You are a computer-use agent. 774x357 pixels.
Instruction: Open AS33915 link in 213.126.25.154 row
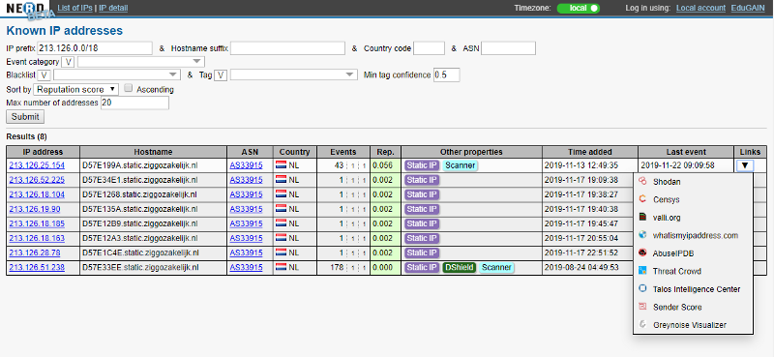tap(247, 165)
